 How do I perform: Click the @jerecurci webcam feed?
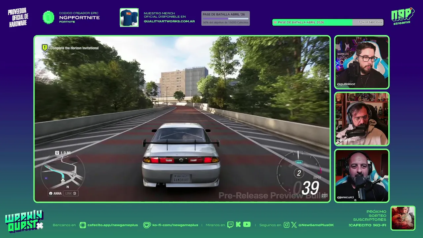pos(362,176)
